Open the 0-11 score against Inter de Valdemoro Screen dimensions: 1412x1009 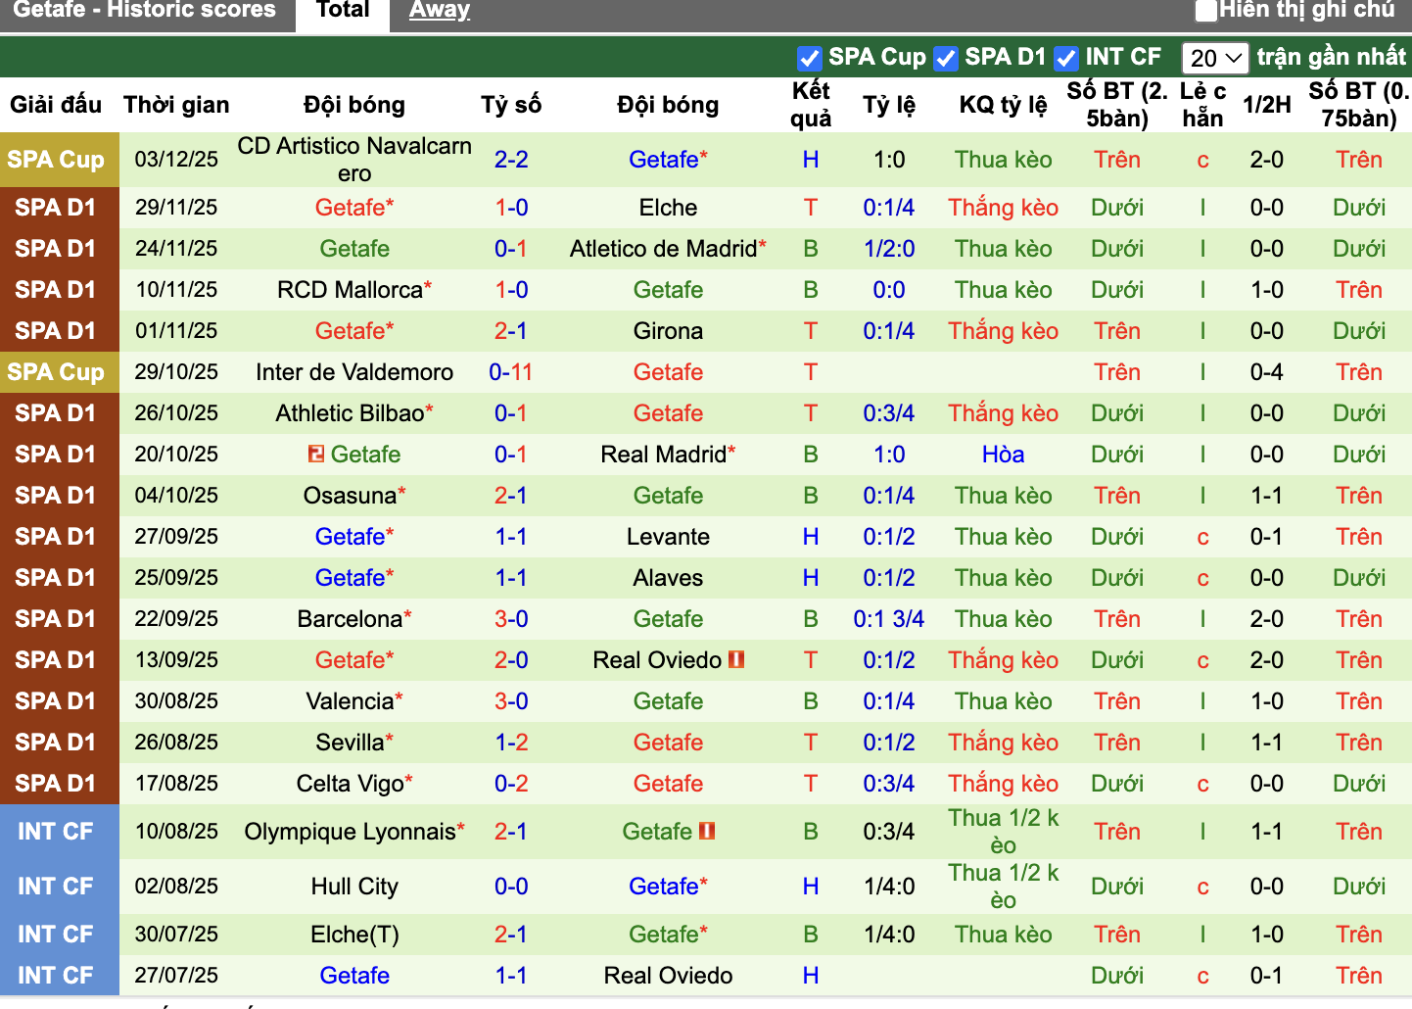[511, 372]
